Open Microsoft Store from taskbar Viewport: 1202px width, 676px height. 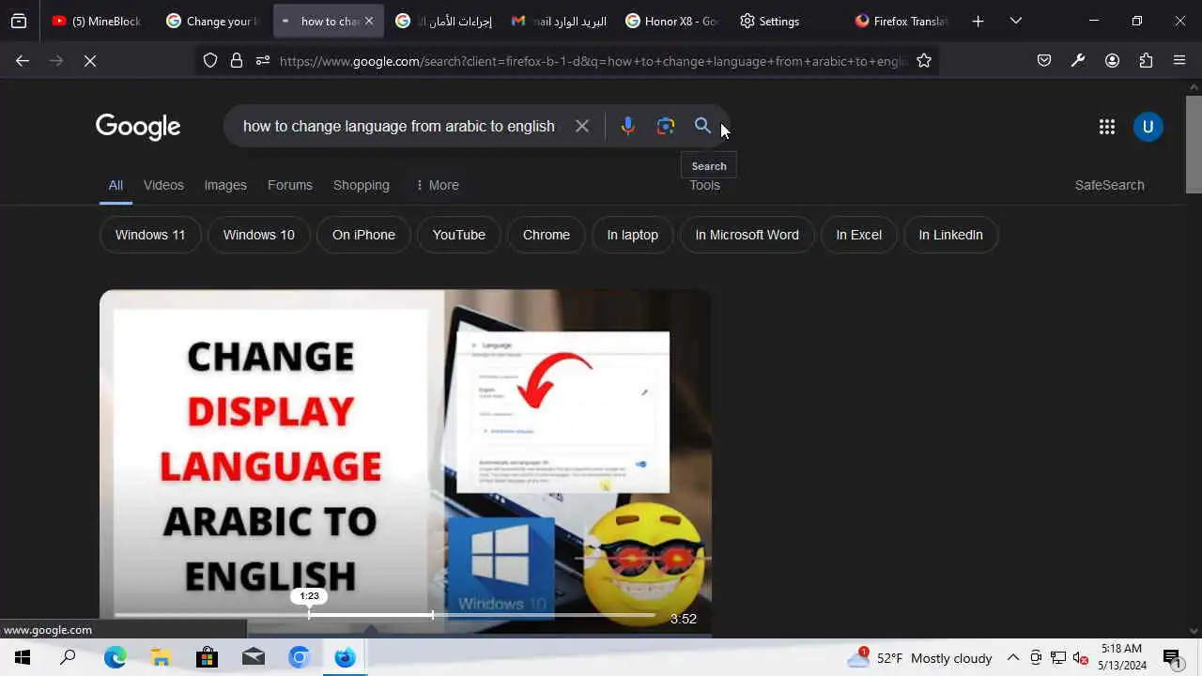point(207,658)
